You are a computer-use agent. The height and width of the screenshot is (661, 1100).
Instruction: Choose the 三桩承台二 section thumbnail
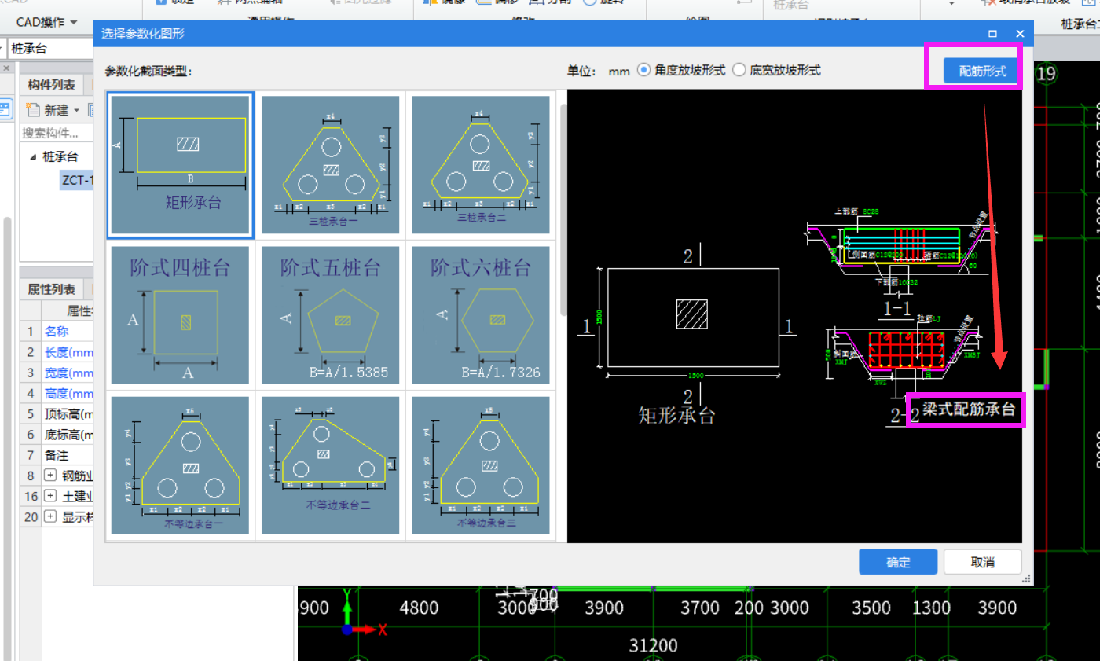481,165
